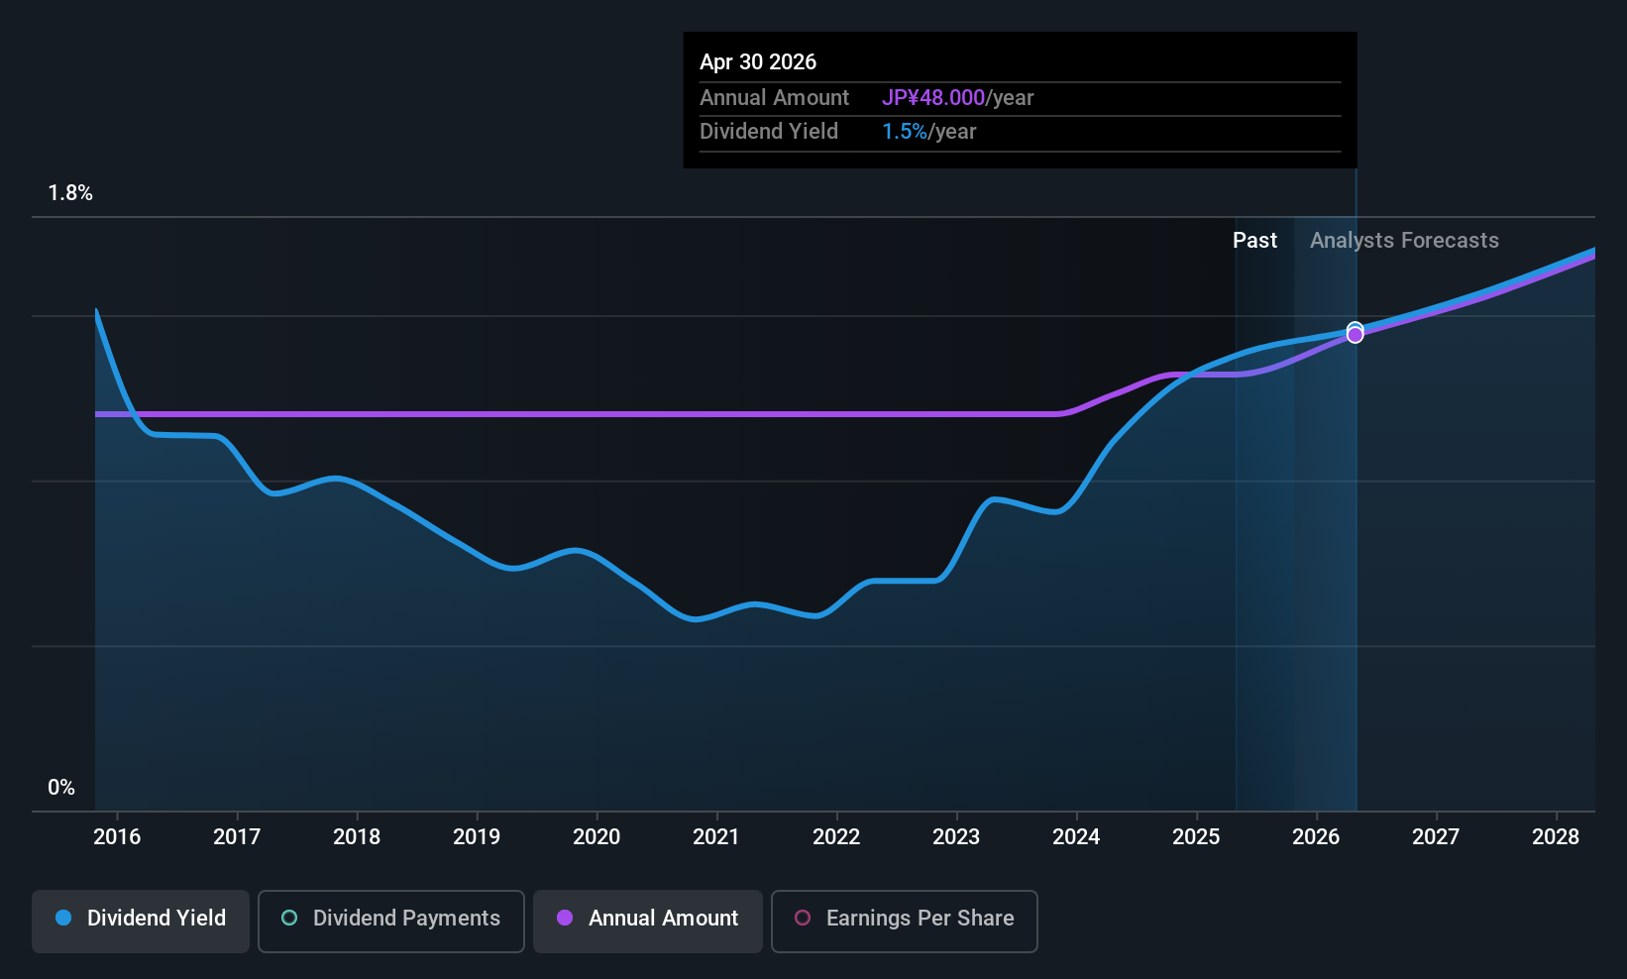Image resolution: width=1627 pixels, height=979 pixels.
Task: Click the 2020 x-axis label
Action: [597, 837]
